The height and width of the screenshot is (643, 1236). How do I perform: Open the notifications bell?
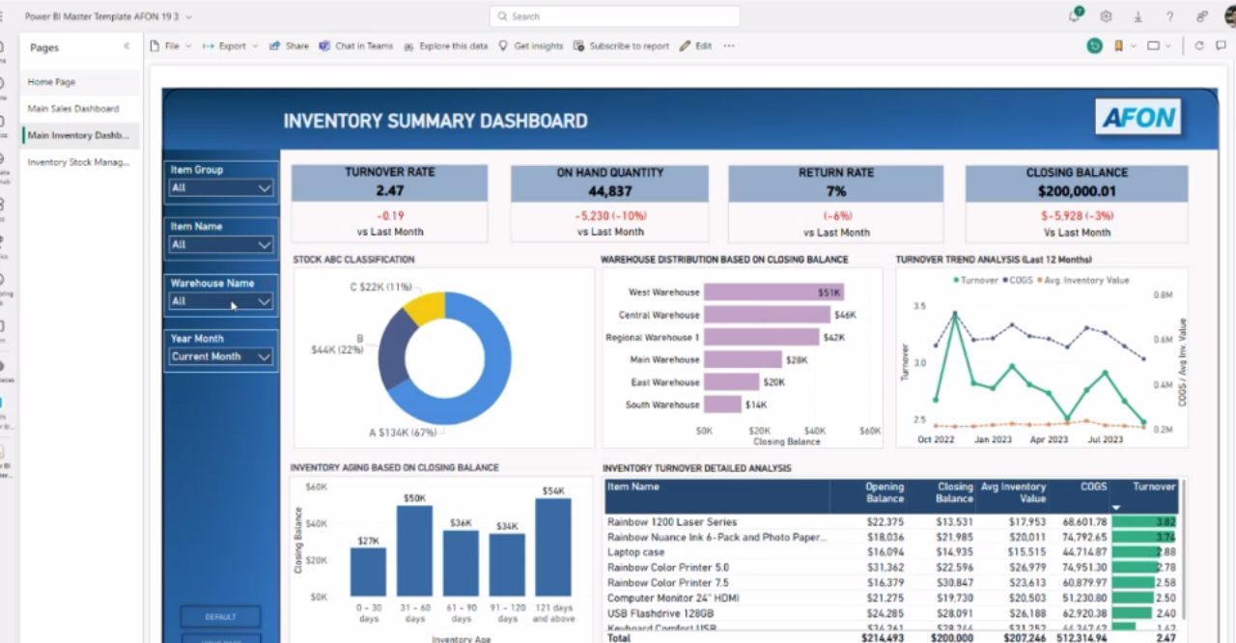1074,15
